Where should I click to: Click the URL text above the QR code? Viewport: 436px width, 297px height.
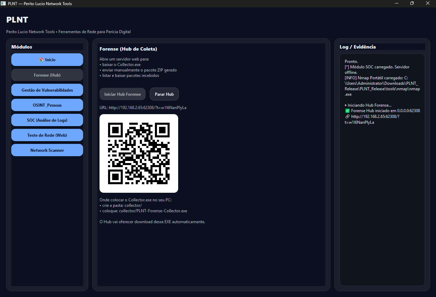pyautogui.click(x=143, y=107)
